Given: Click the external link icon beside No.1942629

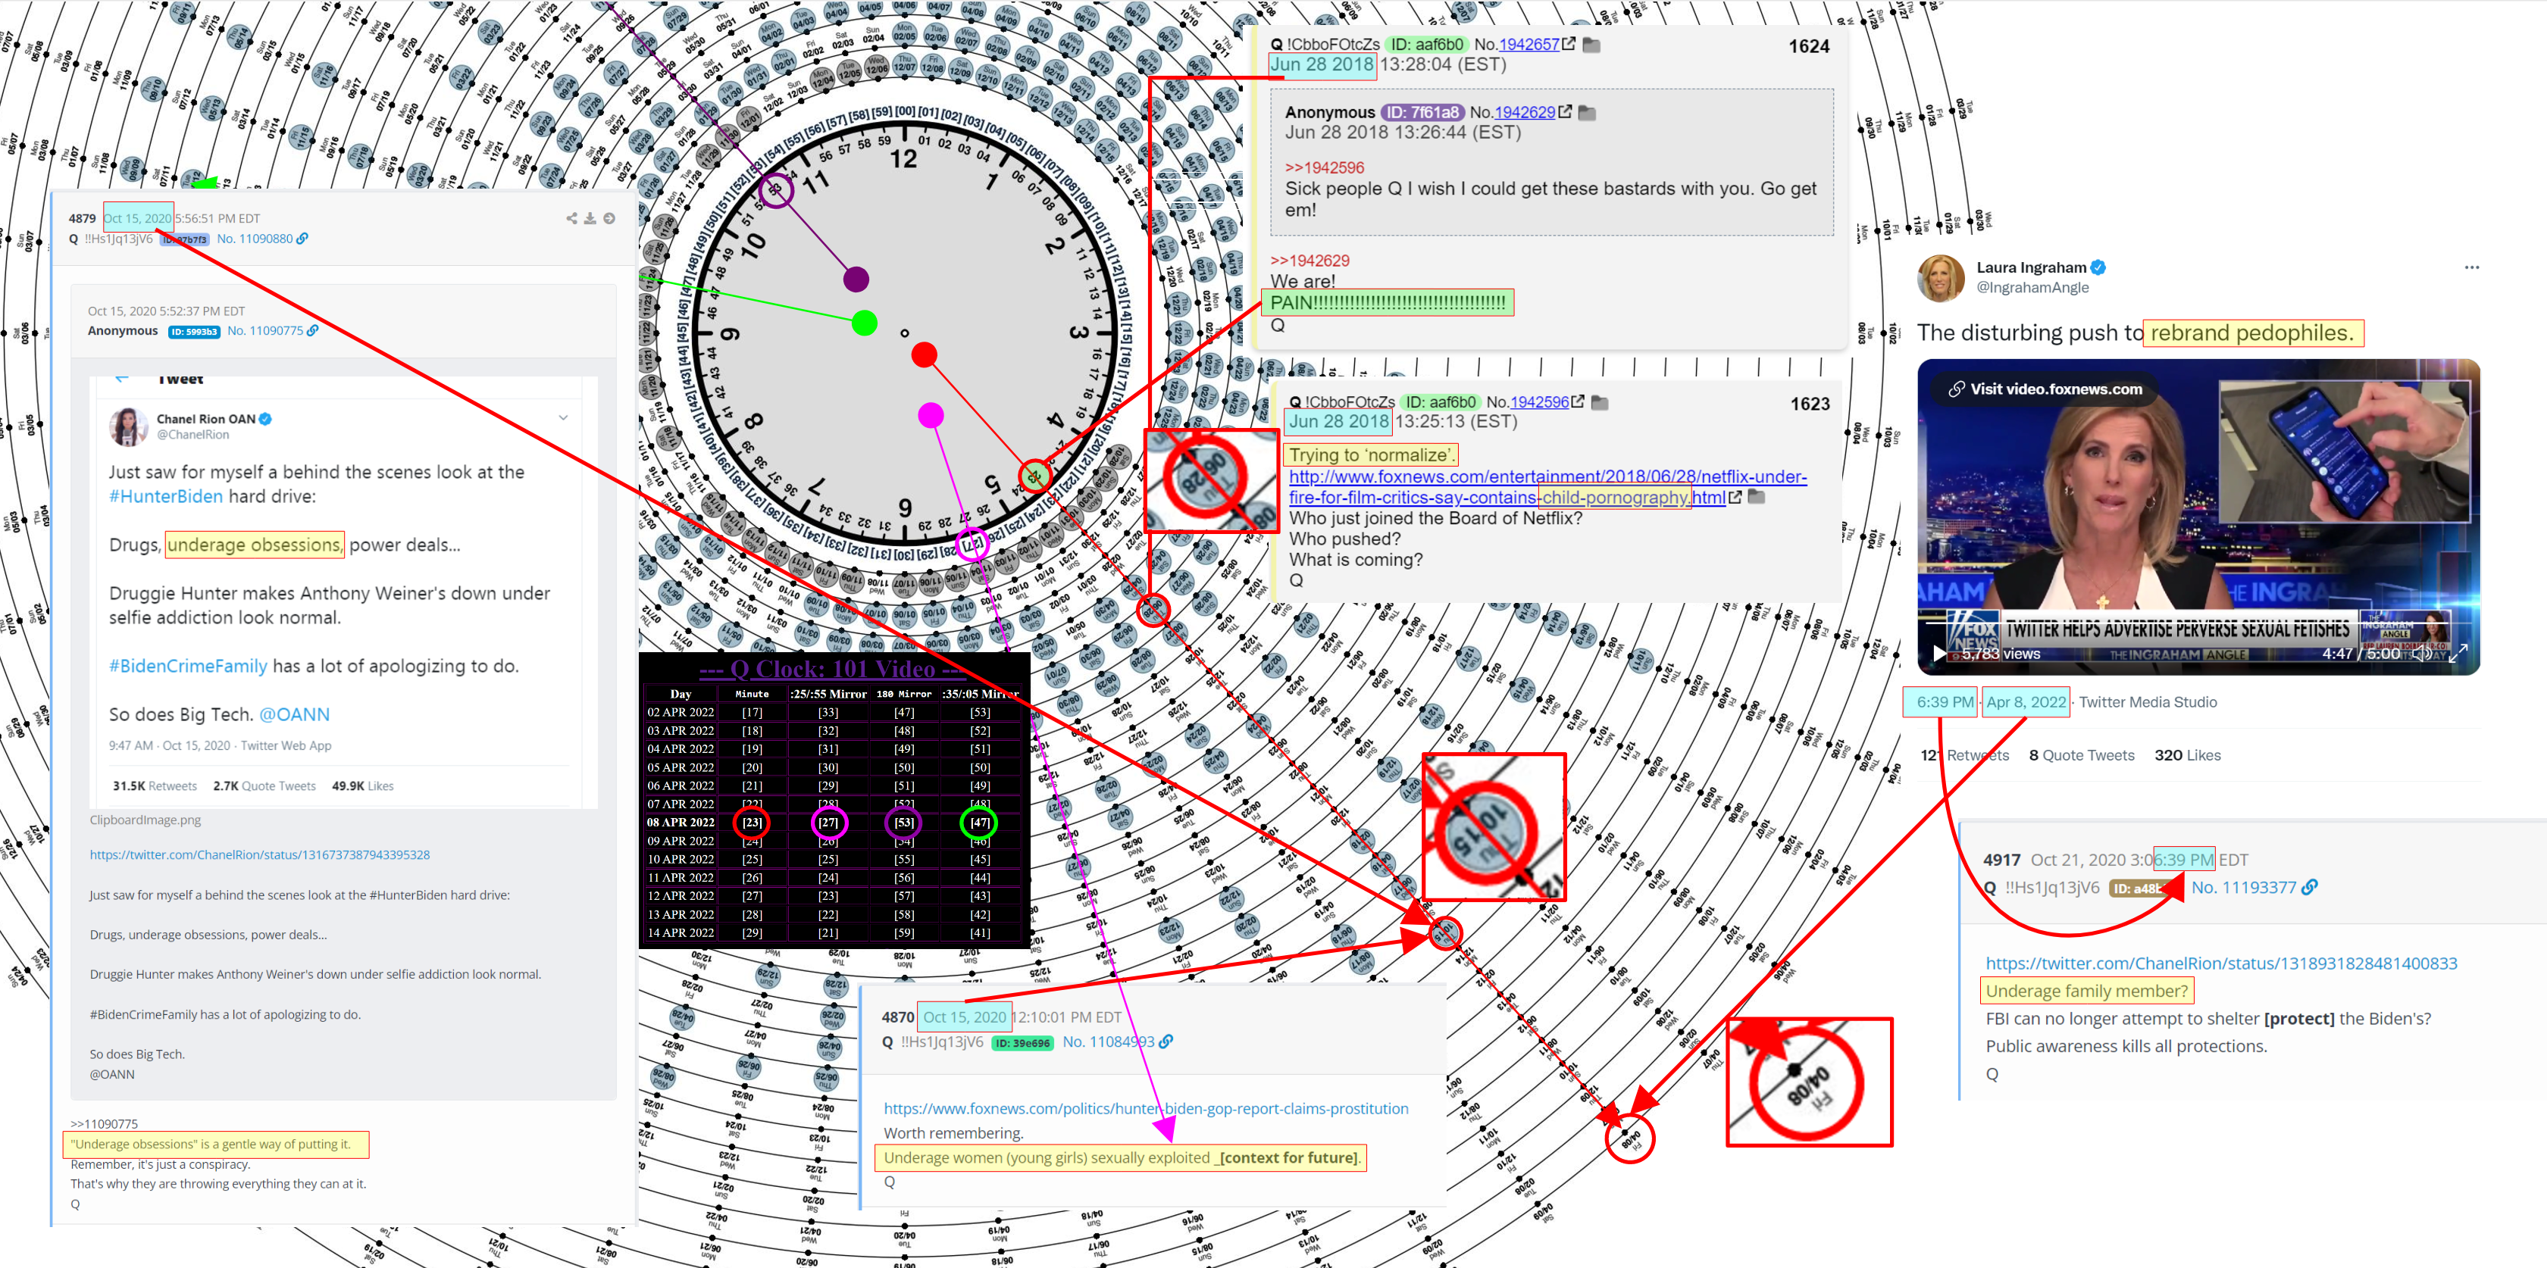Looking at the screenshot, I should pyautogui.click(x=1564, y=113).
